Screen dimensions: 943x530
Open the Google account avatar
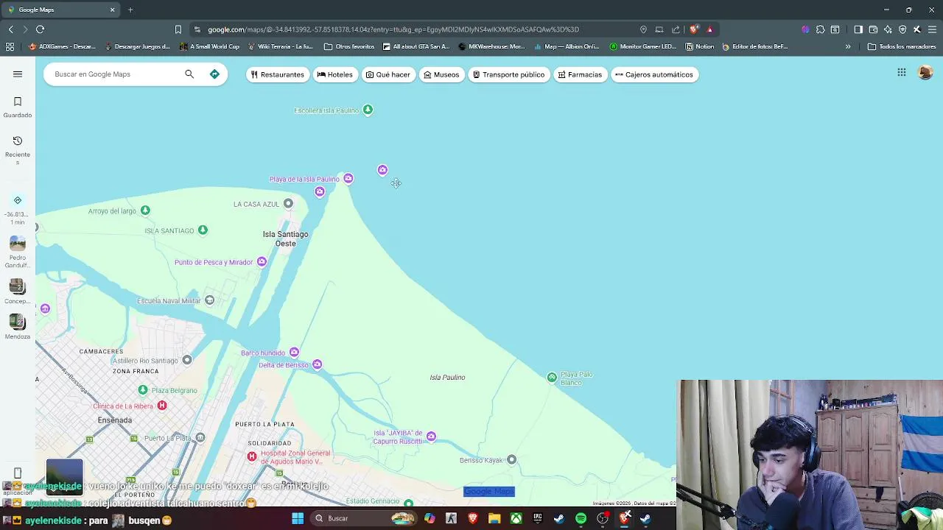click(925, 72)
